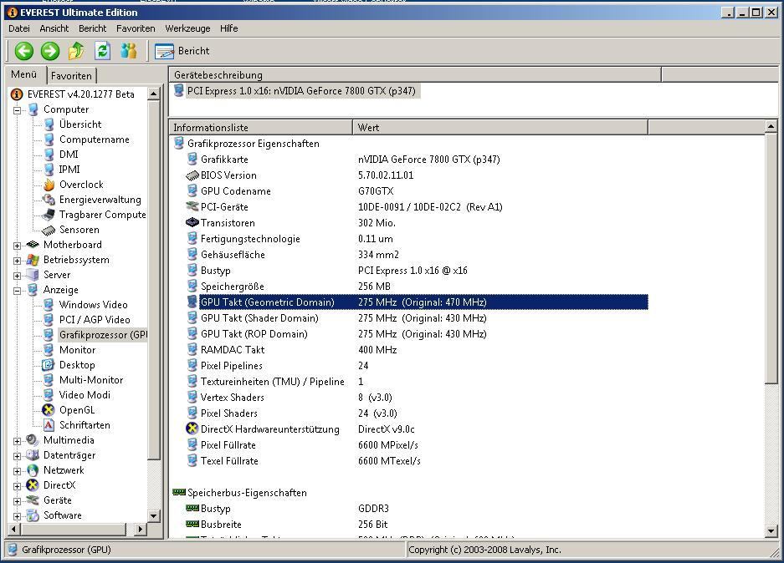Image resolution: width=784 pixels, height=563 pixels.
Task: Select the Energieverwaltung icon in tree
Action: tap(49, 200)
